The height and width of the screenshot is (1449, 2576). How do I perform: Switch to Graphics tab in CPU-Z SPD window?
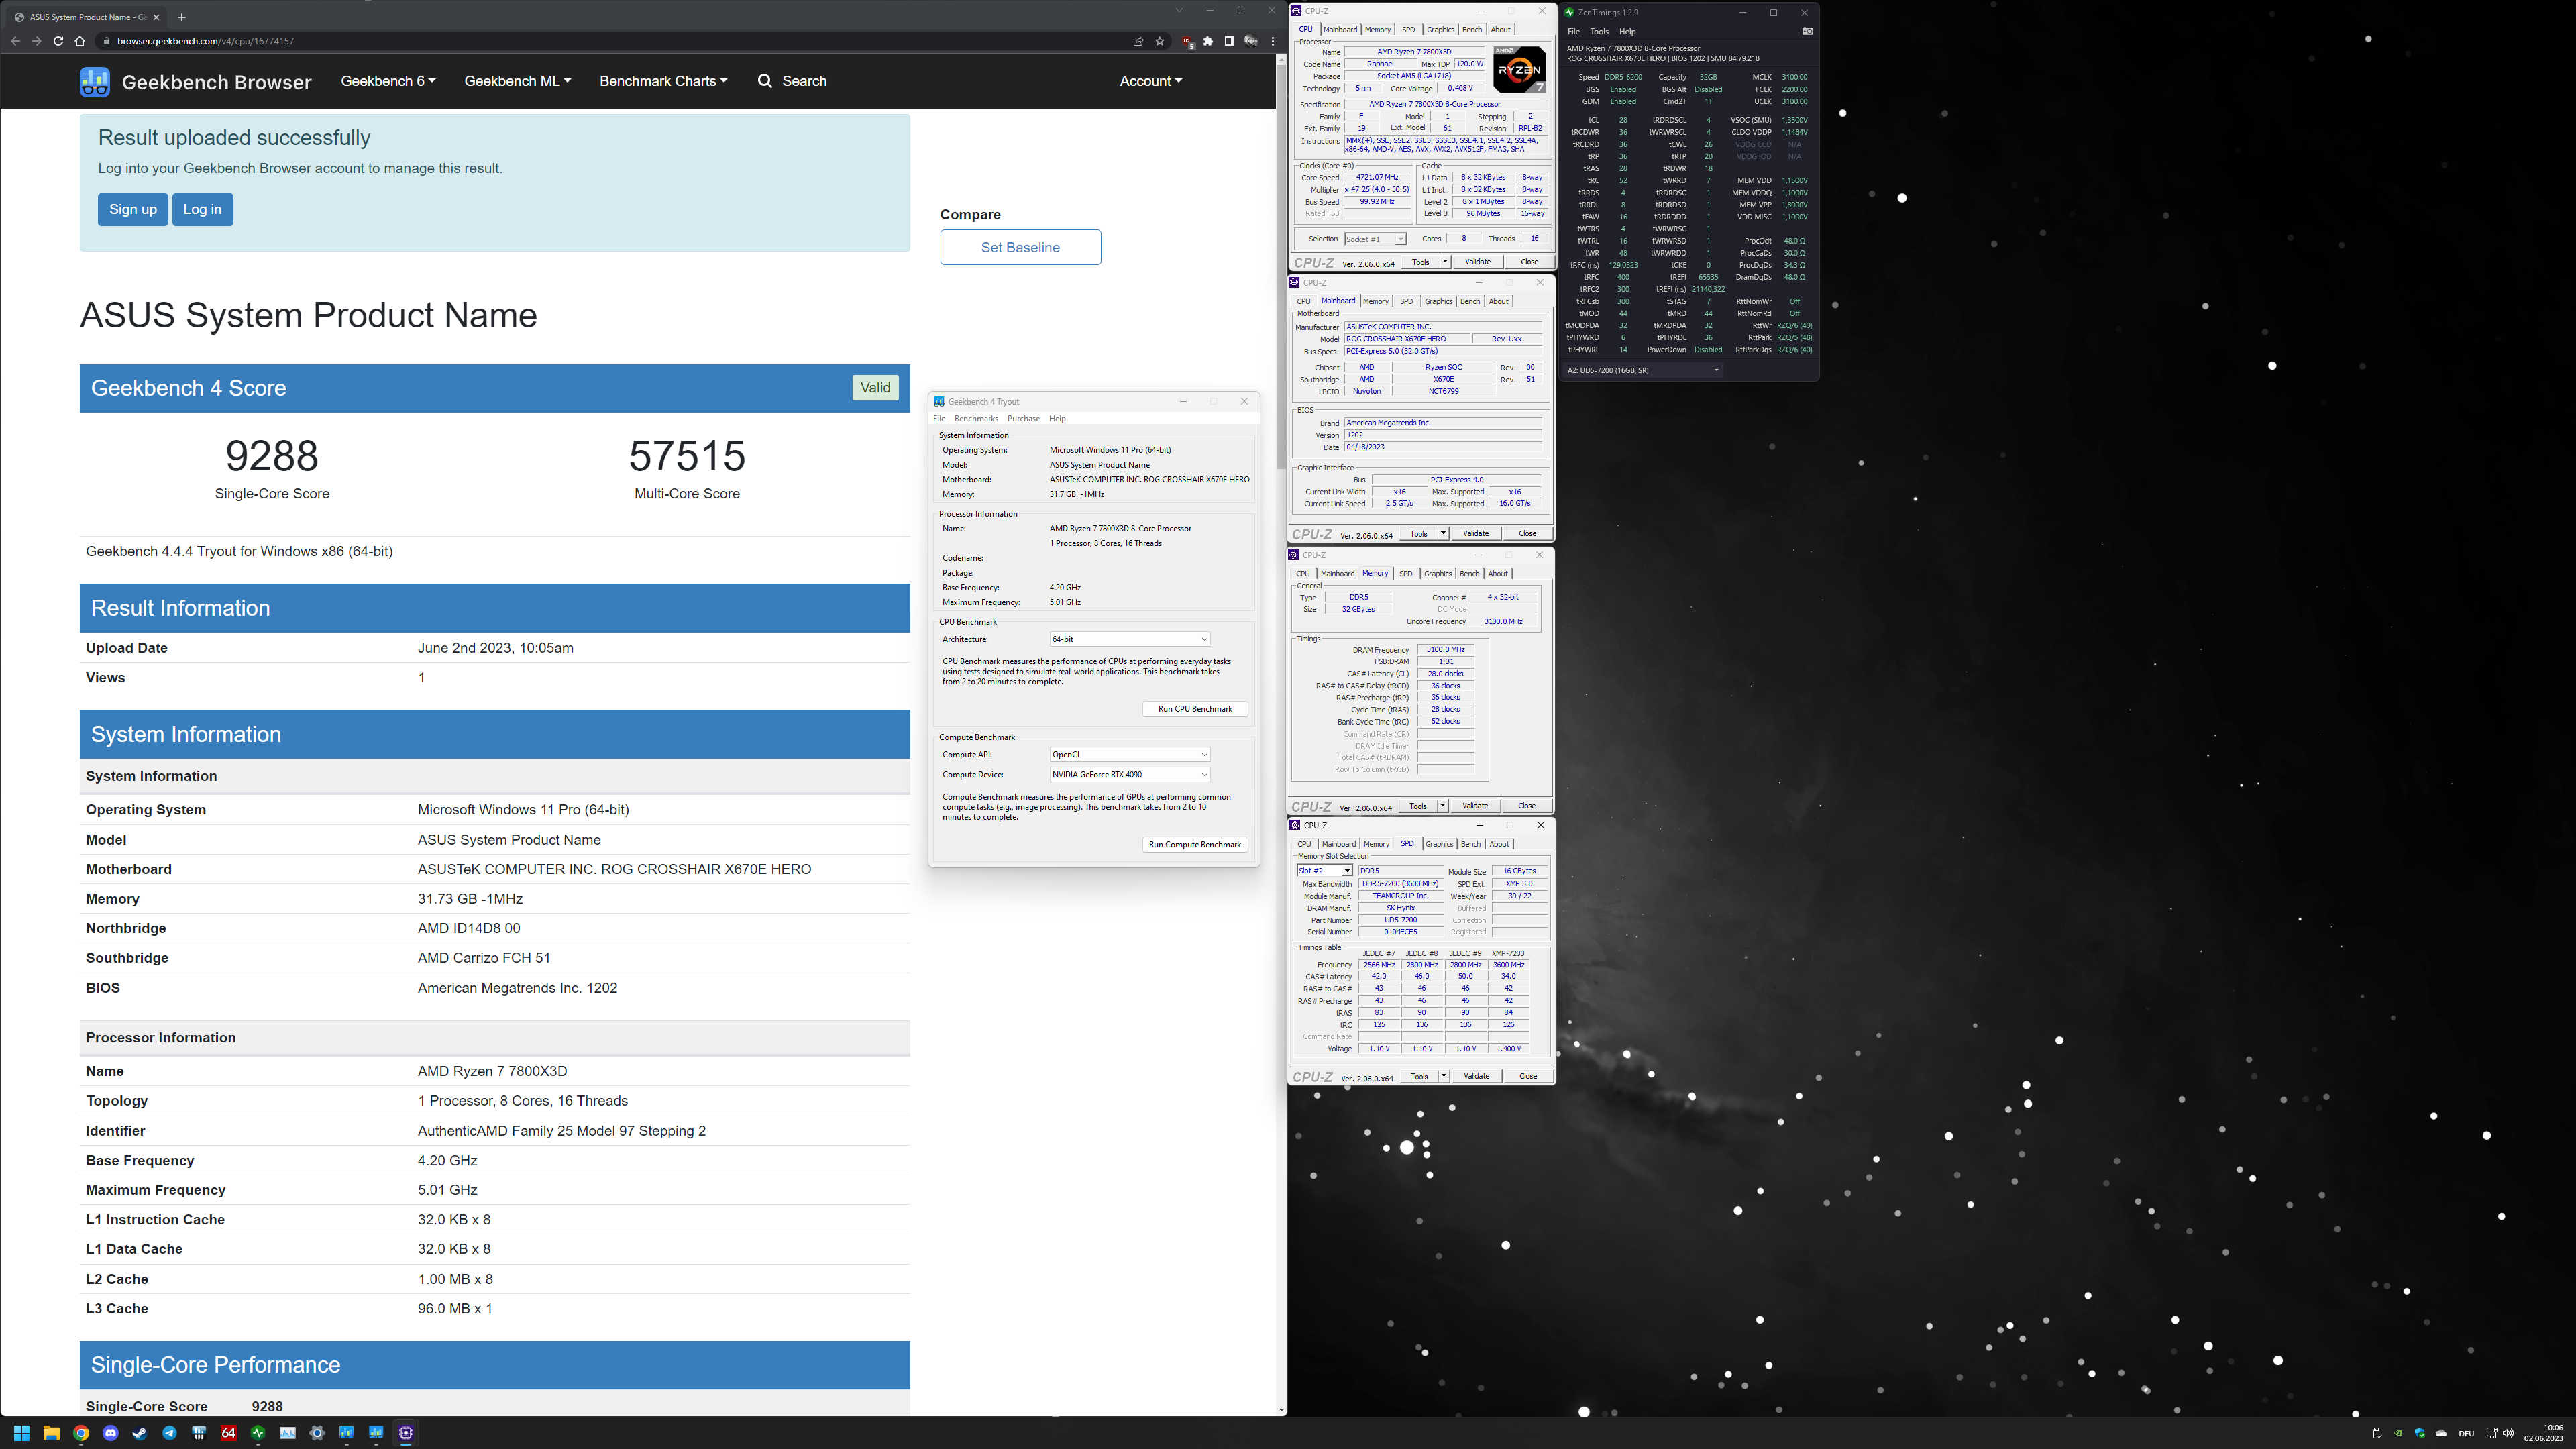pyautogui.click(x=1439, y=844)
